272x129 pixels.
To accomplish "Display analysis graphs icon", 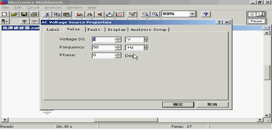I will [x=119, y=14].
